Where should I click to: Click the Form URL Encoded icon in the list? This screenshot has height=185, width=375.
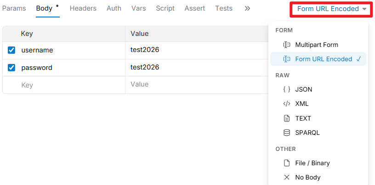coord(286,59)
